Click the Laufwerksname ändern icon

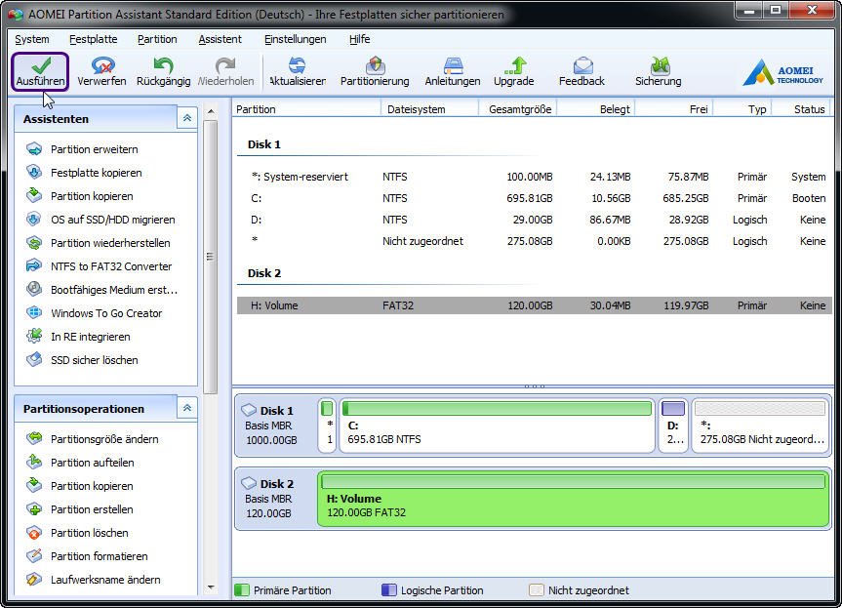[x=34, y=580]
